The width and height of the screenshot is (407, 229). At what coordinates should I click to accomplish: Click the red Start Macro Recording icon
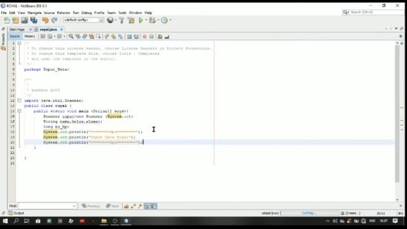(x=144, y=37)
